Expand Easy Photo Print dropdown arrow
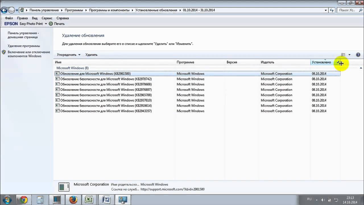The image size is (364, 205). point(46,24)
